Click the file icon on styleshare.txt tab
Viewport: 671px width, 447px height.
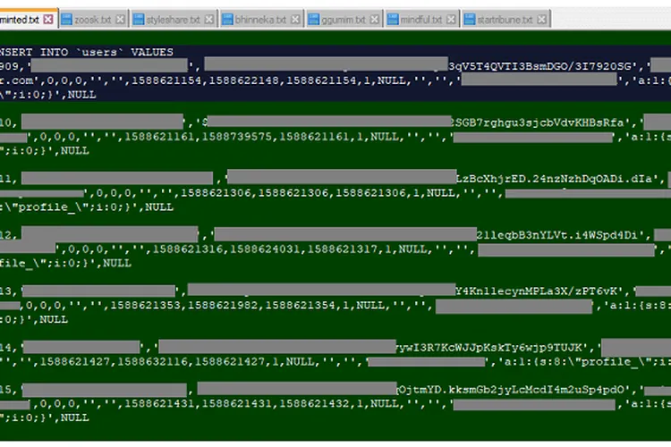[140, 19]
